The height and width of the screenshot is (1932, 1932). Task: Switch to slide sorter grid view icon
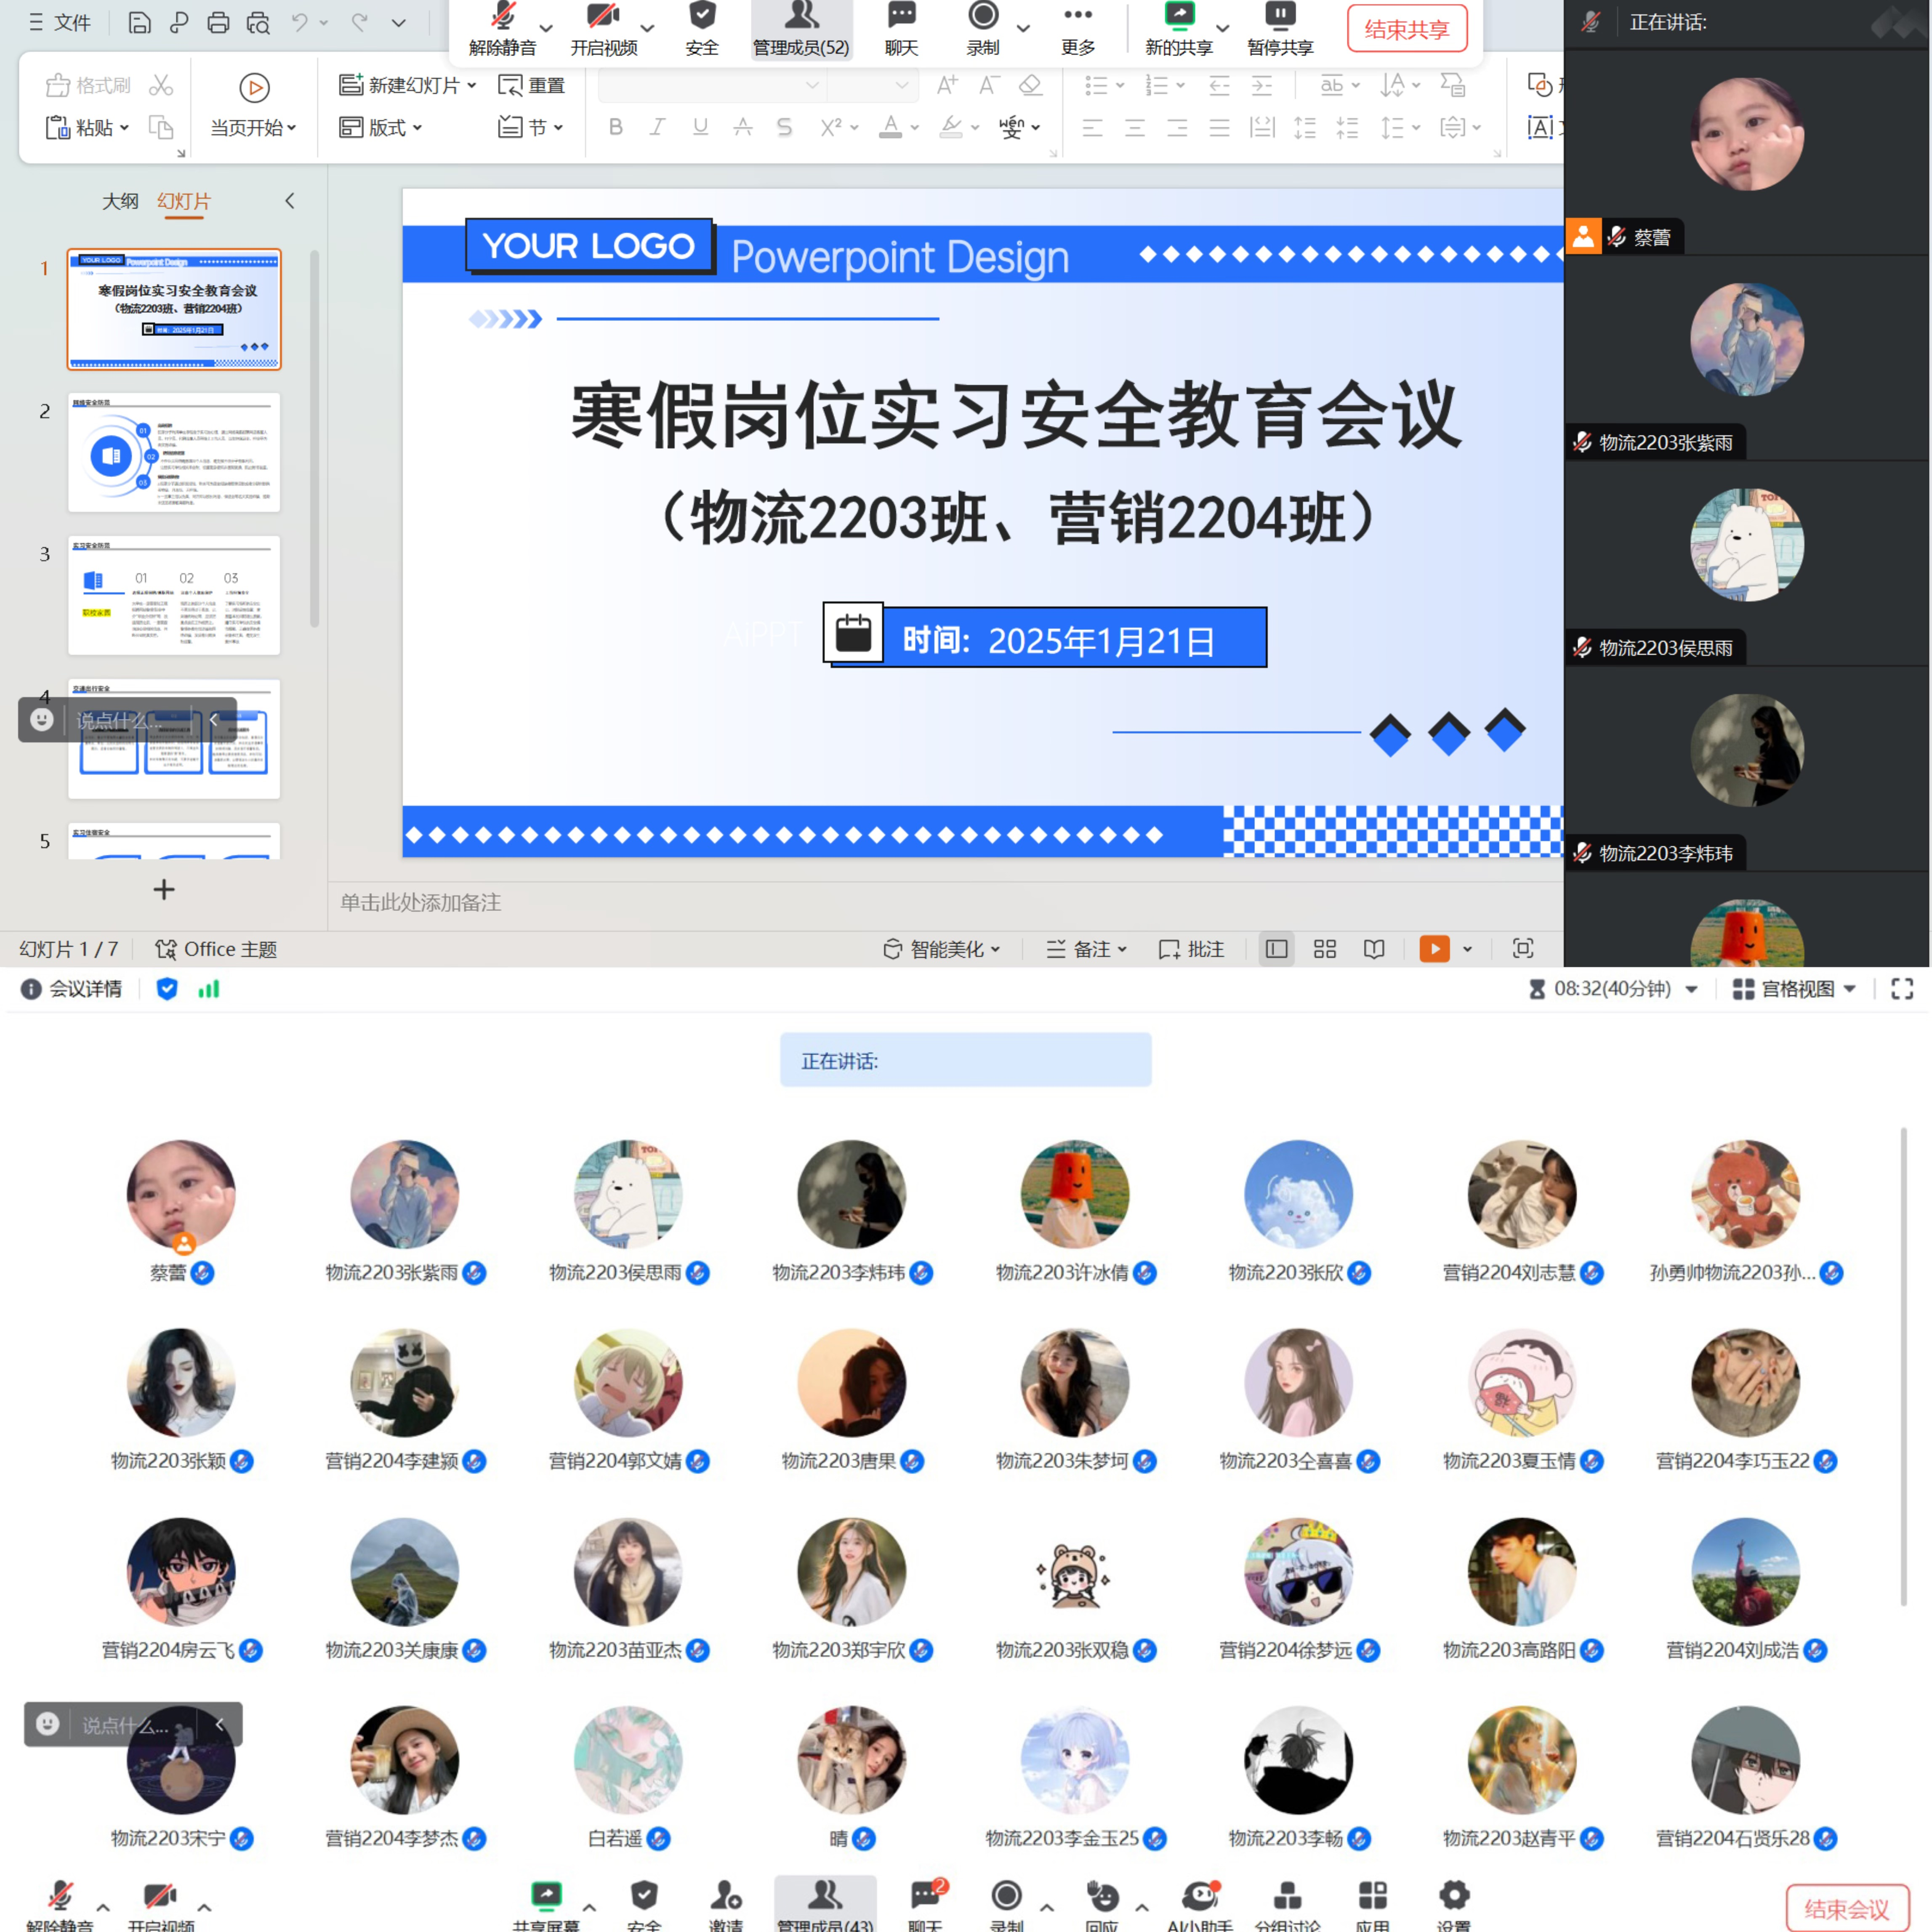1325,949
